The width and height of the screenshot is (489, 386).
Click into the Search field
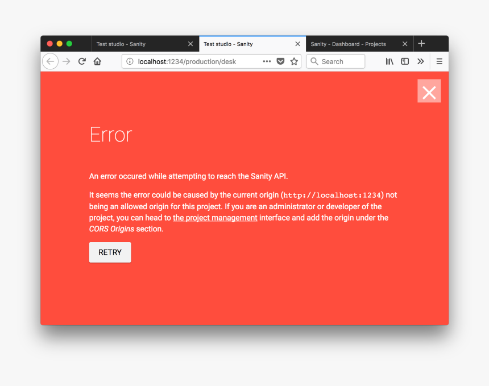click(335, 61)
